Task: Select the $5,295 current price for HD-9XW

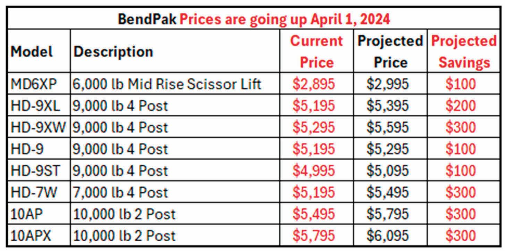Action: click(x=314, y=128)
